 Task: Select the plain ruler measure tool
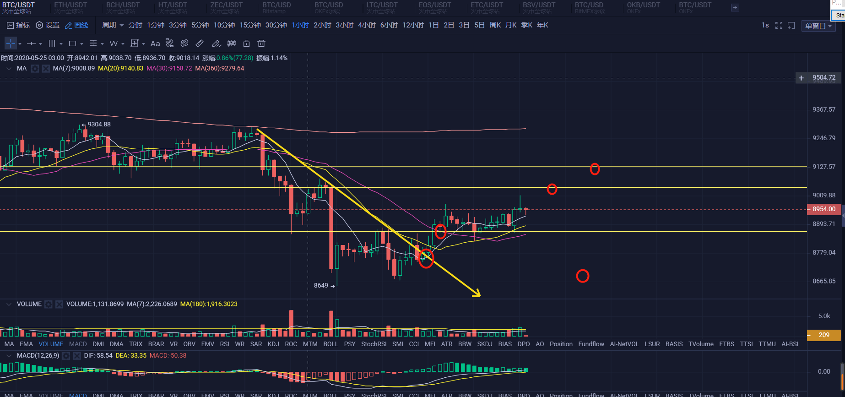click(x=200, y=44)
